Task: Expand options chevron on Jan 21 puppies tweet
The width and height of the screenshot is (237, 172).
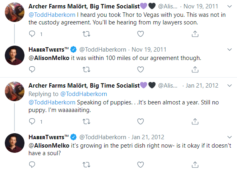Action: click(x=229, y=86)
